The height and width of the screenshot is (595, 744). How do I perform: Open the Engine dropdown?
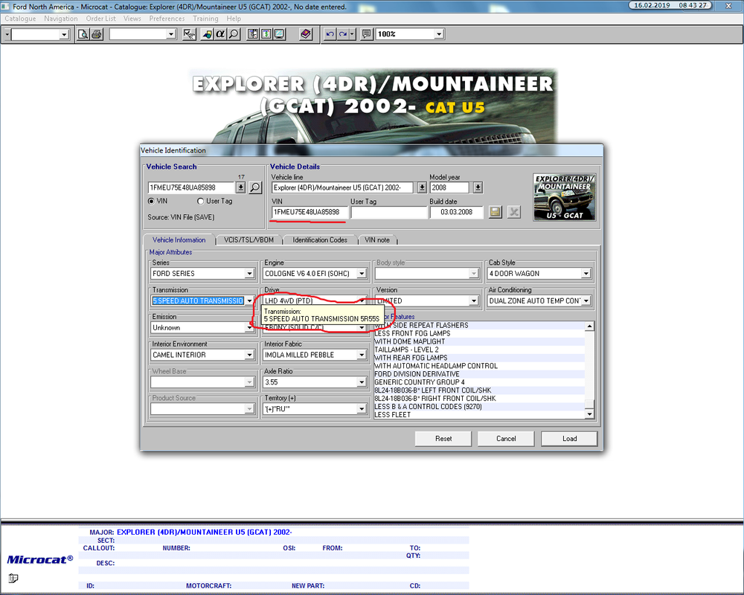tap(362, 274)
